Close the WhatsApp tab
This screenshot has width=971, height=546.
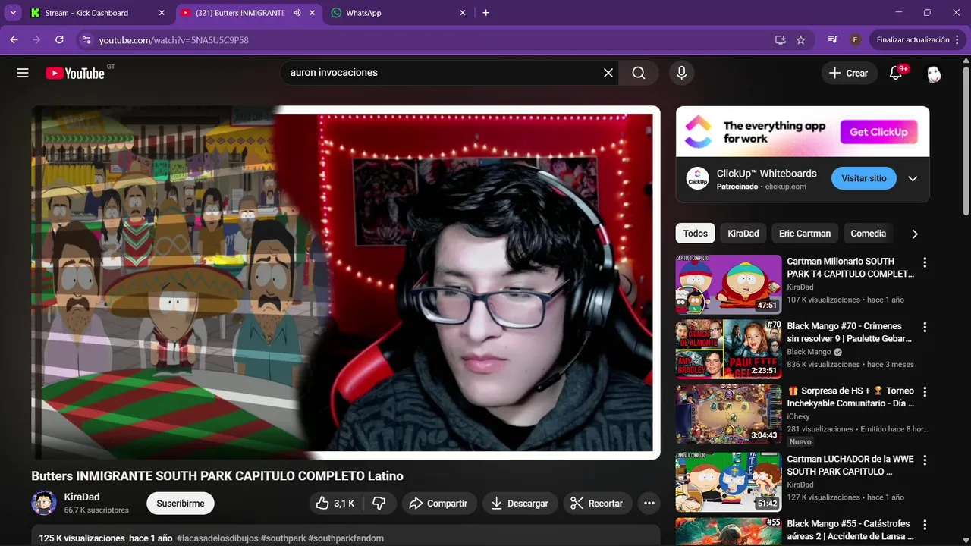(463, 13)
